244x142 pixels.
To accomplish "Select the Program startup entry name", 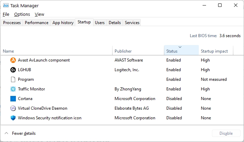I will click(x=26, y=79).
